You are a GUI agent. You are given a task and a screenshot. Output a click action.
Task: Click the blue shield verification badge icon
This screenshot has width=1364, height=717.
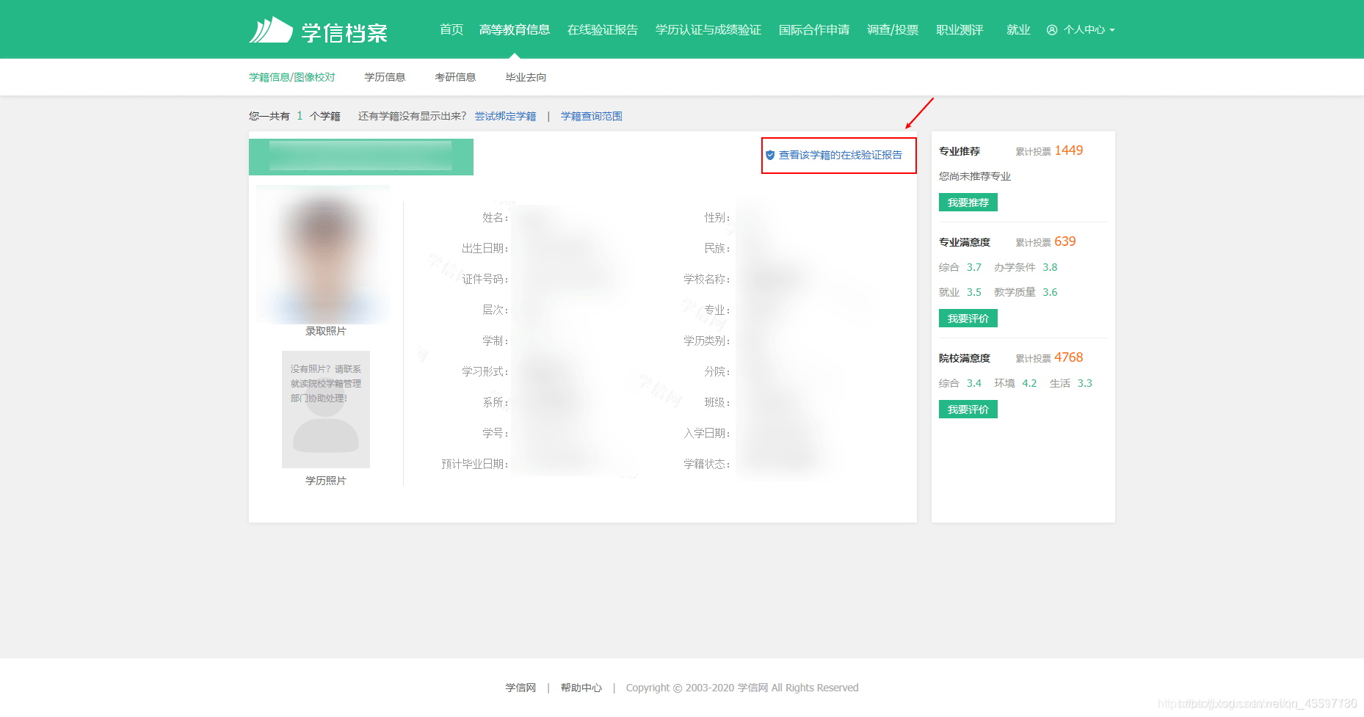click(x=770, y=155)
